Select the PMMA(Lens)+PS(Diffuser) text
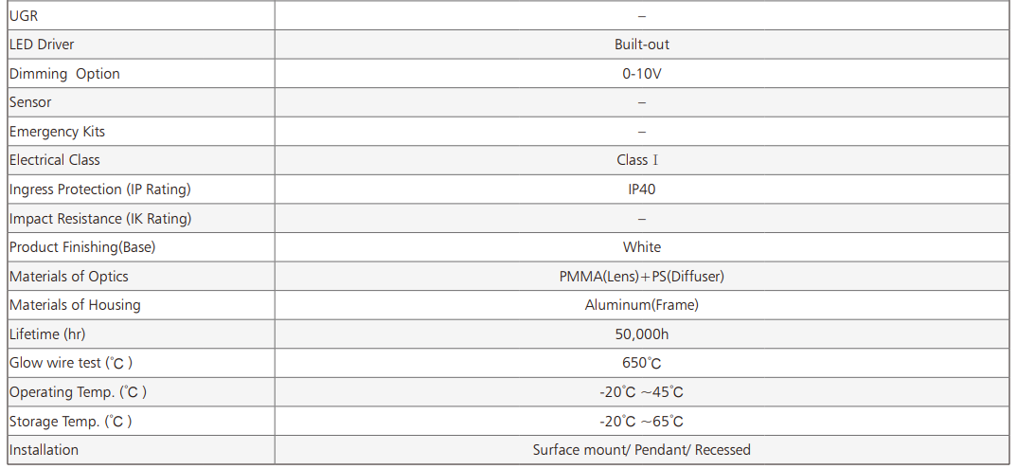The width and height of the screenshot is (1017, 469). pos(641,277)
